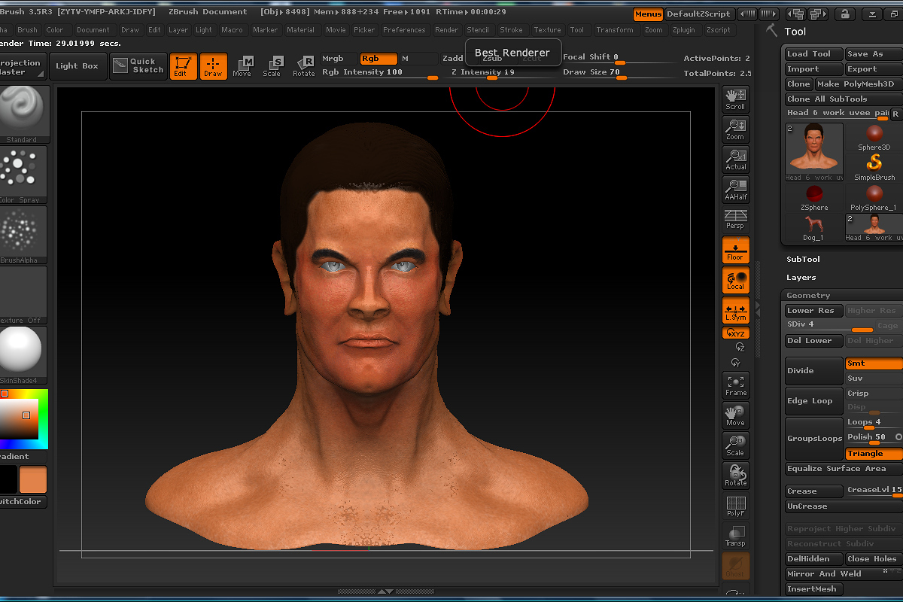This screenshot has height=602, width=903.
Task: Click the Move view icon on right shelf
Action: (x=735, y=415)
